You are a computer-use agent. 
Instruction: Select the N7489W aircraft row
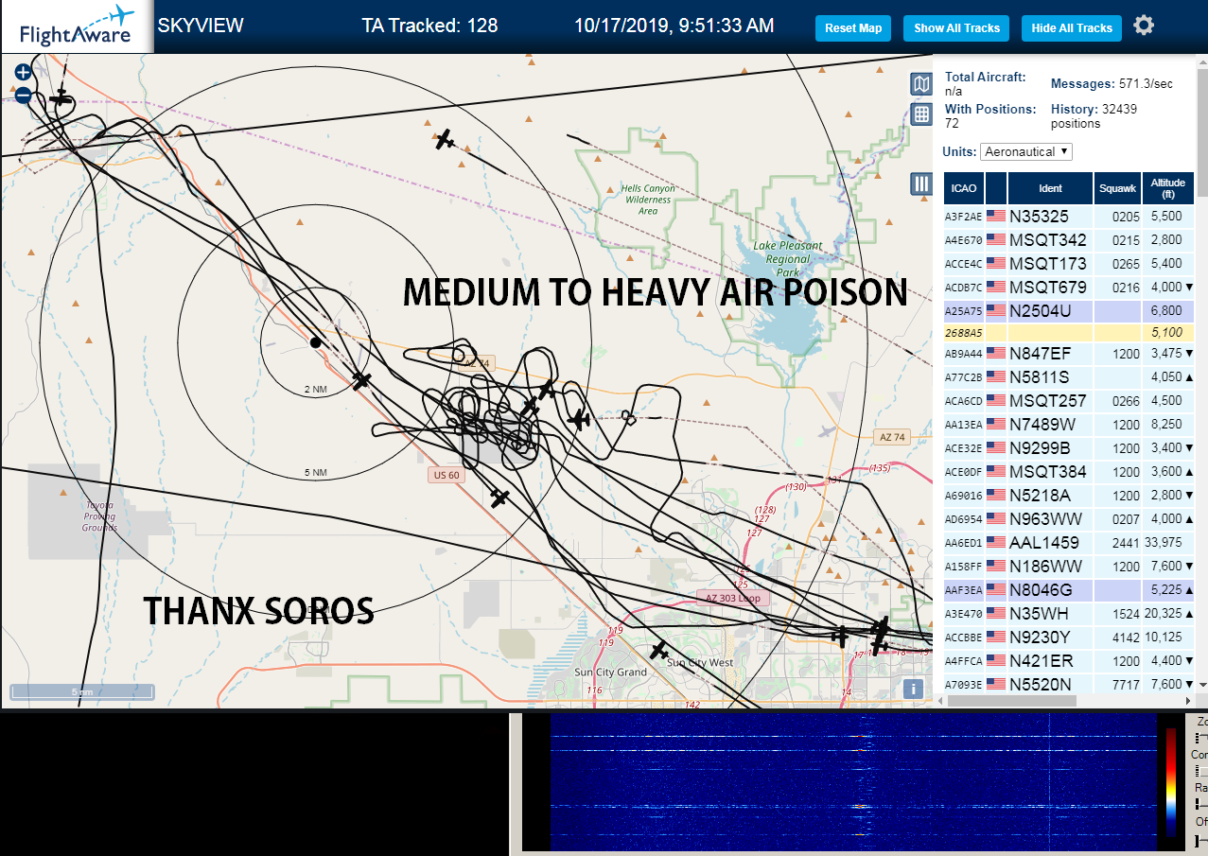point(1069,424)
